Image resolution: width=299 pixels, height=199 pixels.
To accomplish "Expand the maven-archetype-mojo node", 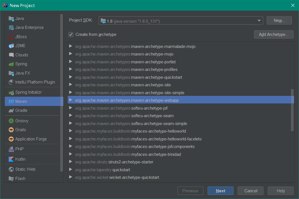I will point(70,54).
